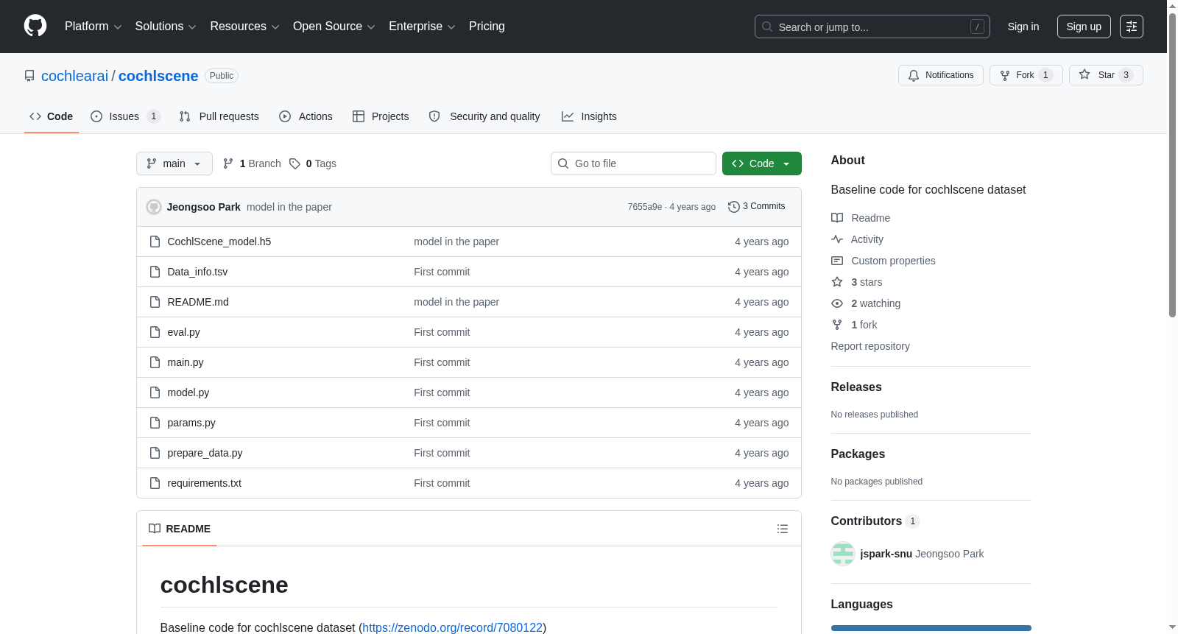
Task: Open commit message for README.md row
Action: click(456, 302)
